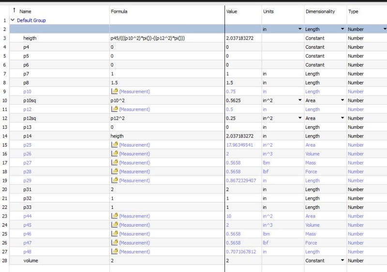Open the in^2 units dropdown for p10sq
387x272 pixels.
point(299,100)
